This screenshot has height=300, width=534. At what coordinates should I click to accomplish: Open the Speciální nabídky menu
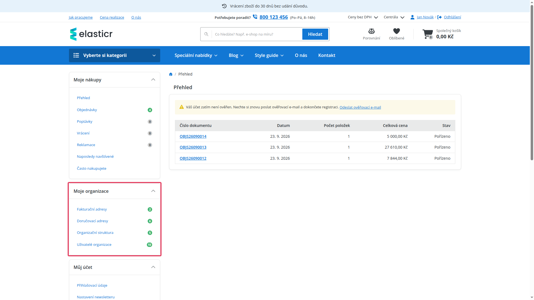(196, 55)
